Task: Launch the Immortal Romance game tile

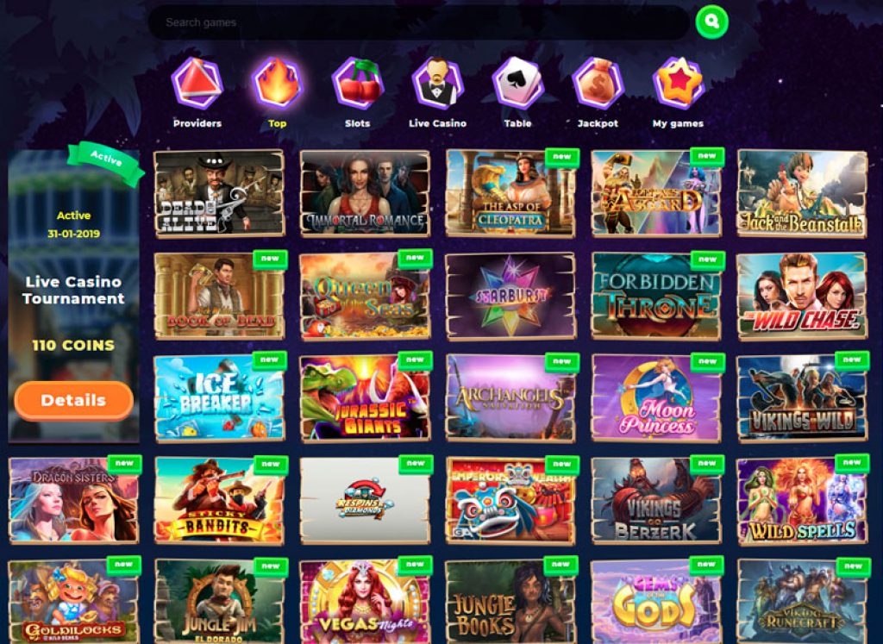Action: [365, 193]
